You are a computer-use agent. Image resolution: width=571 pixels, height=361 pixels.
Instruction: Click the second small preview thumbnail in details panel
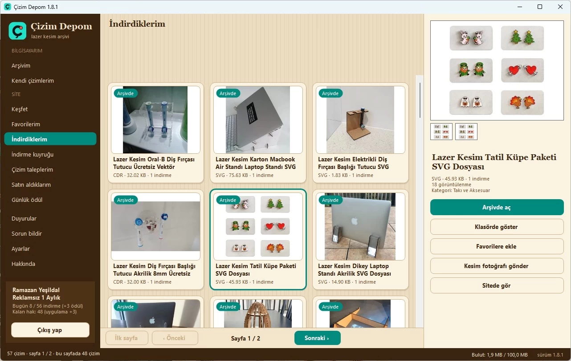tap(466, 132)
